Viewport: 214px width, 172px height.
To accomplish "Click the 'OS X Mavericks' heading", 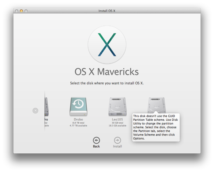I will tap(107, 72).
